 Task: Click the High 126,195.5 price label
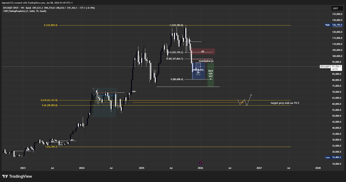(334, 25)
